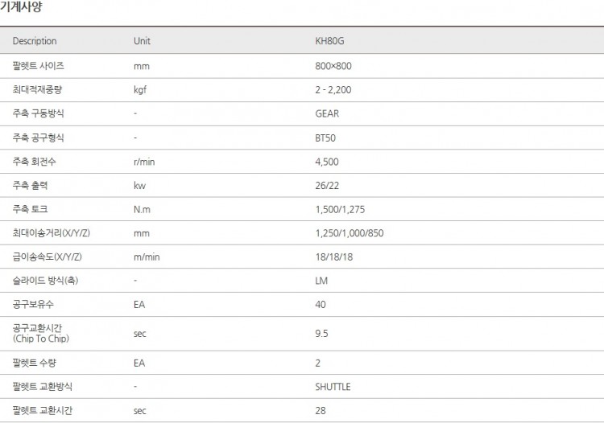
Task: Select the 최대적재중량 row label
Action: [x=38, y=90]
